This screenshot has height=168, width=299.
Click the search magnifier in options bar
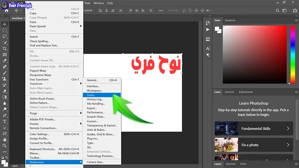tap(277, 11)
